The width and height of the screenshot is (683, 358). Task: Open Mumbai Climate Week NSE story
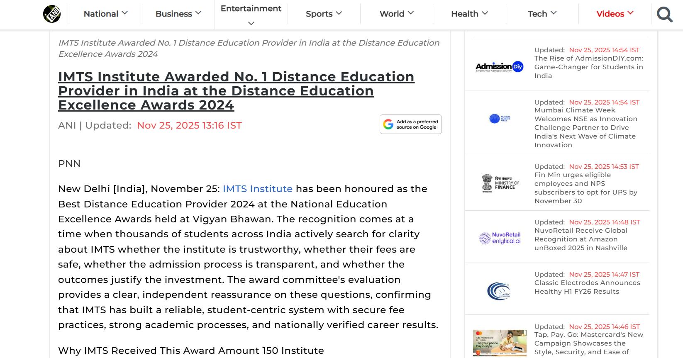click(x=585, y=127)
